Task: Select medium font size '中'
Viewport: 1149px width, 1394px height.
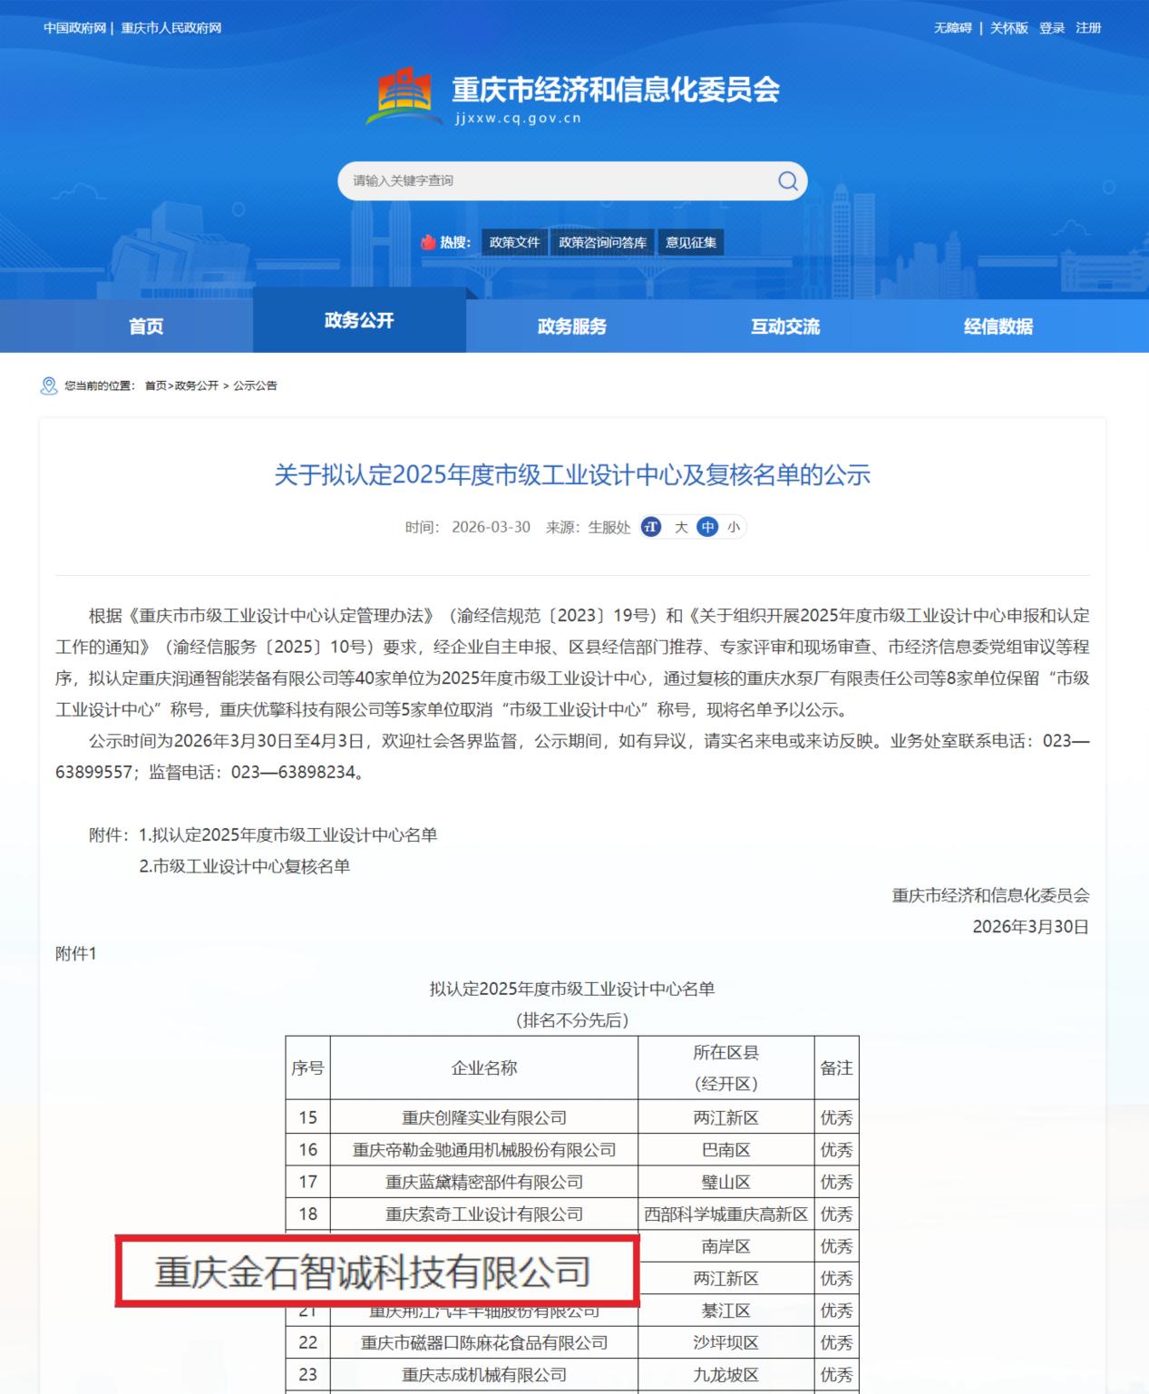Action: coord(707,527)
